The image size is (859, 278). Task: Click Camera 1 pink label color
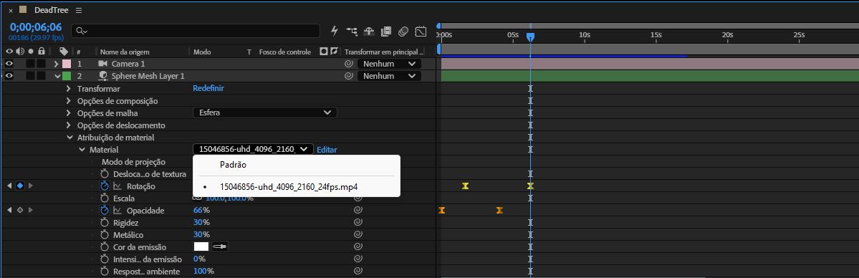(67, 64)
